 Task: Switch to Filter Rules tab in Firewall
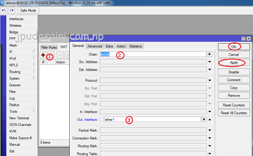click(49, 47)
